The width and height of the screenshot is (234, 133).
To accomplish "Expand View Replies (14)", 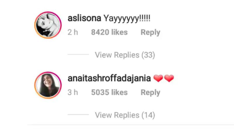I will pos(125,115).
